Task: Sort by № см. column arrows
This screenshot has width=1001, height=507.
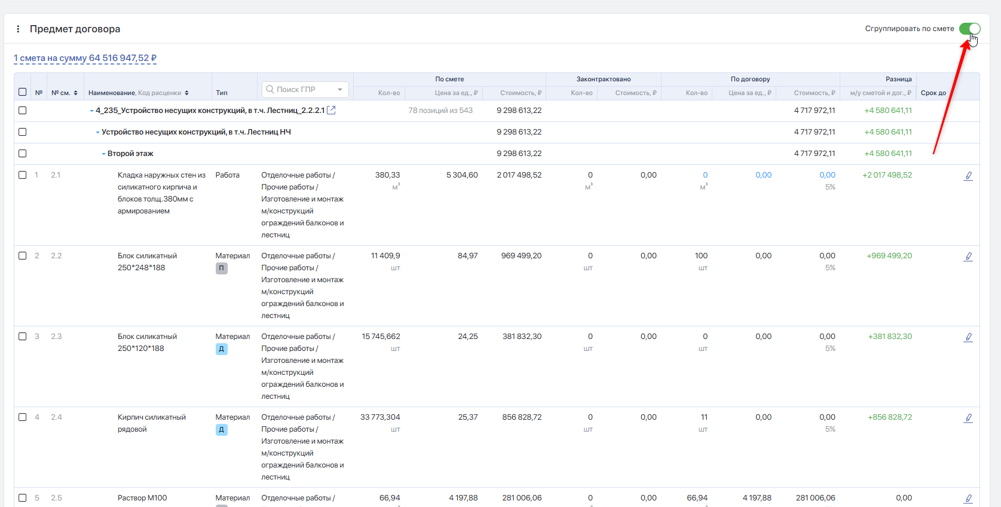Action: click(75, 93)
